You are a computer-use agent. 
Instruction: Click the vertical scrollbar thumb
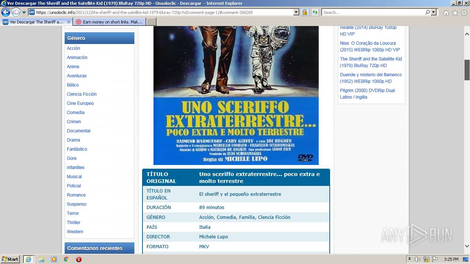click(x=467, y=70)
